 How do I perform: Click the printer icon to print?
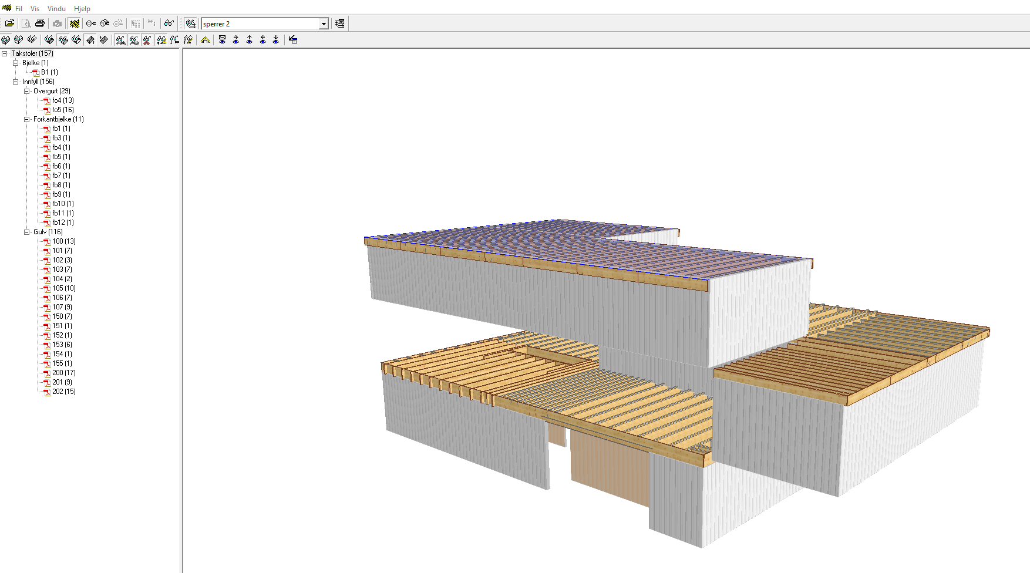(x=40, y=23)
